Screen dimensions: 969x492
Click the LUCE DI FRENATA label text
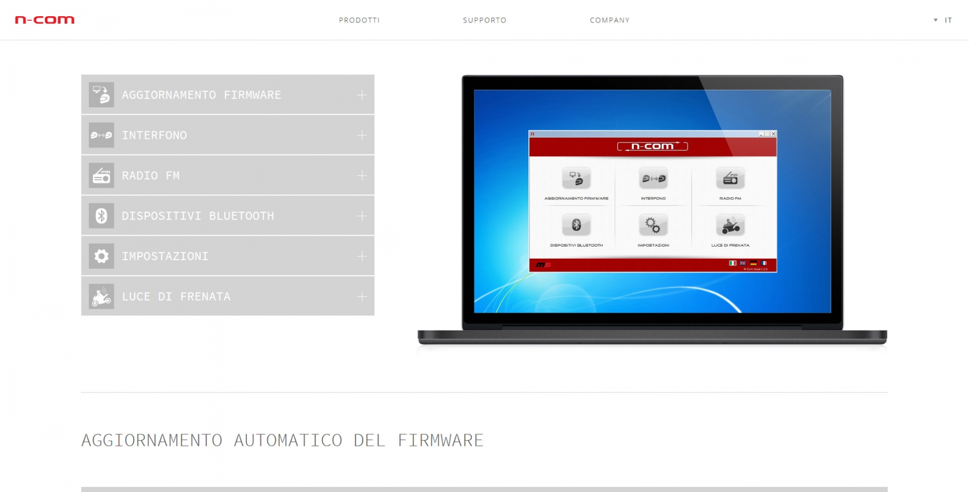(176, 297)
